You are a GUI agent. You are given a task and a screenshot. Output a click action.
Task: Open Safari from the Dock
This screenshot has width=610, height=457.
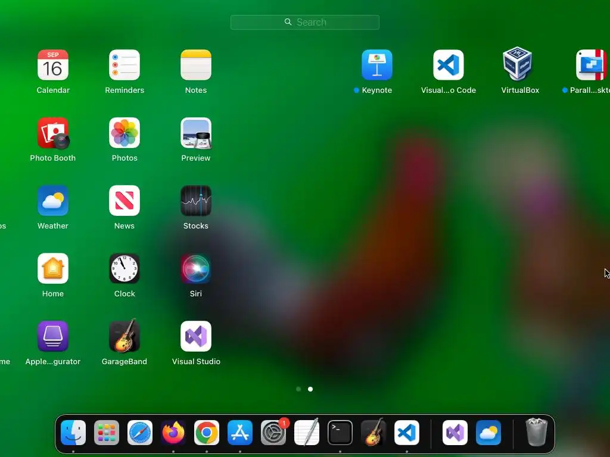click(x=140, y=433)
